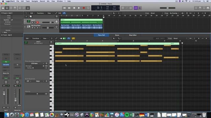
Task: Mute the Big Drop Beat track
Action: tap(32, 28)
